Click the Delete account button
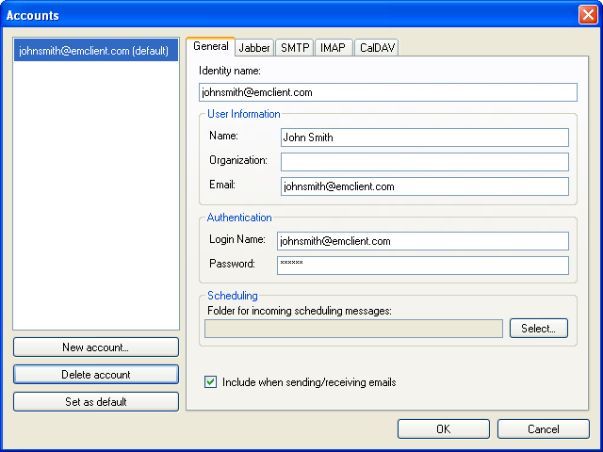The height and width of the screenshot is (452, 603). [x=96, y=375]
